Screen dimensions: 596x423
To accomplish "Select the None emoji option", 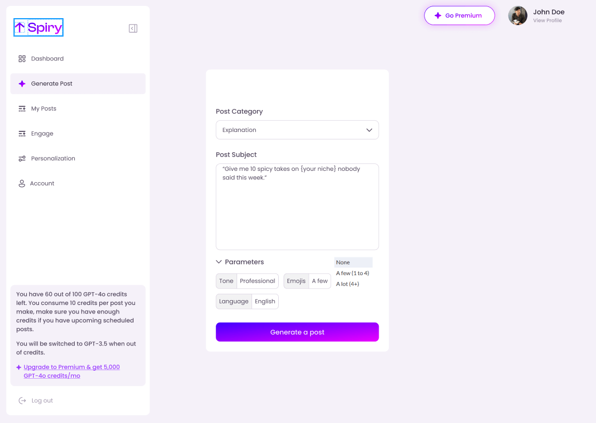I will 353,262.
